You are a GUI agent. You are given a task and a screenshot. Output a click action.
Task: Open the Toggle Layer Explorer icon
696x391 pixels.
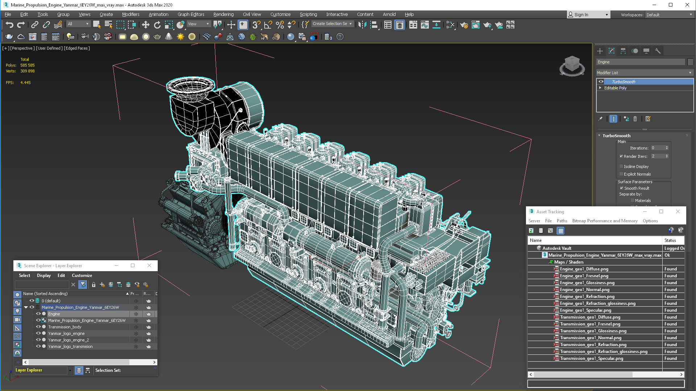(x=399, y=25)
